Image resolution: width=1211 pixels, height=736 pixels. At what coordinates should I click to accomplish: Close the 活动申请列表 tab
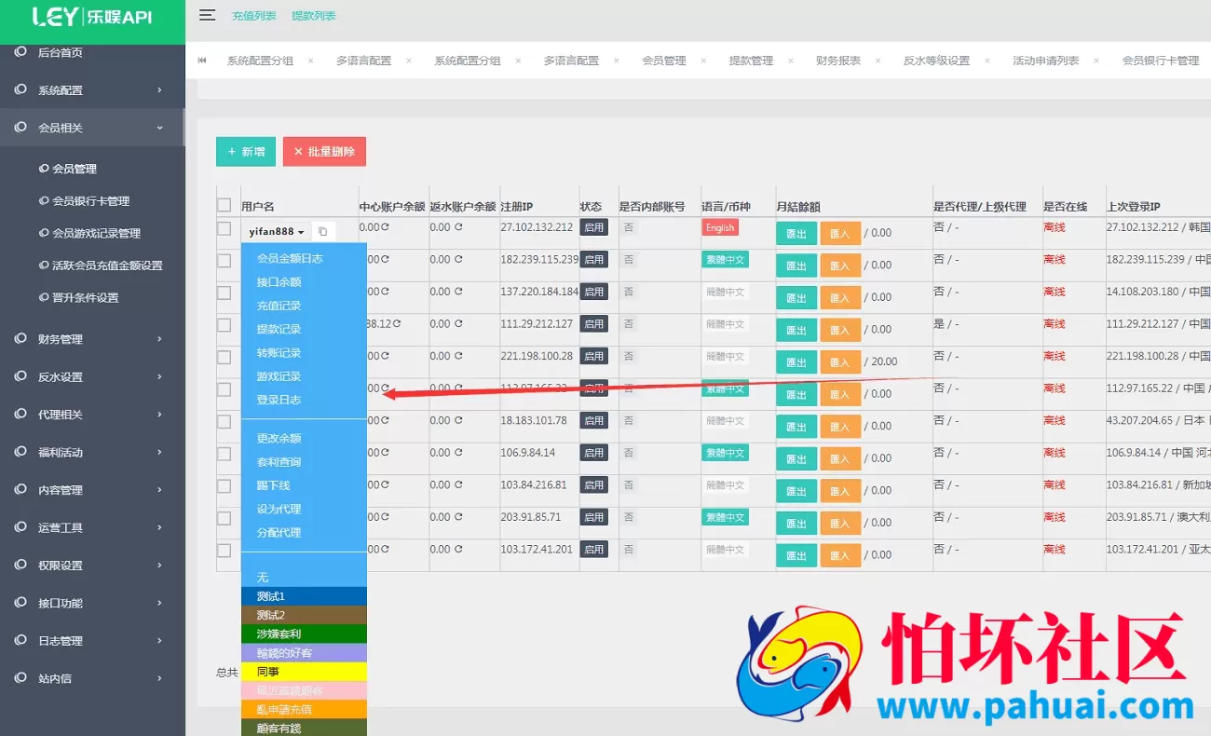pos(1096,61)
